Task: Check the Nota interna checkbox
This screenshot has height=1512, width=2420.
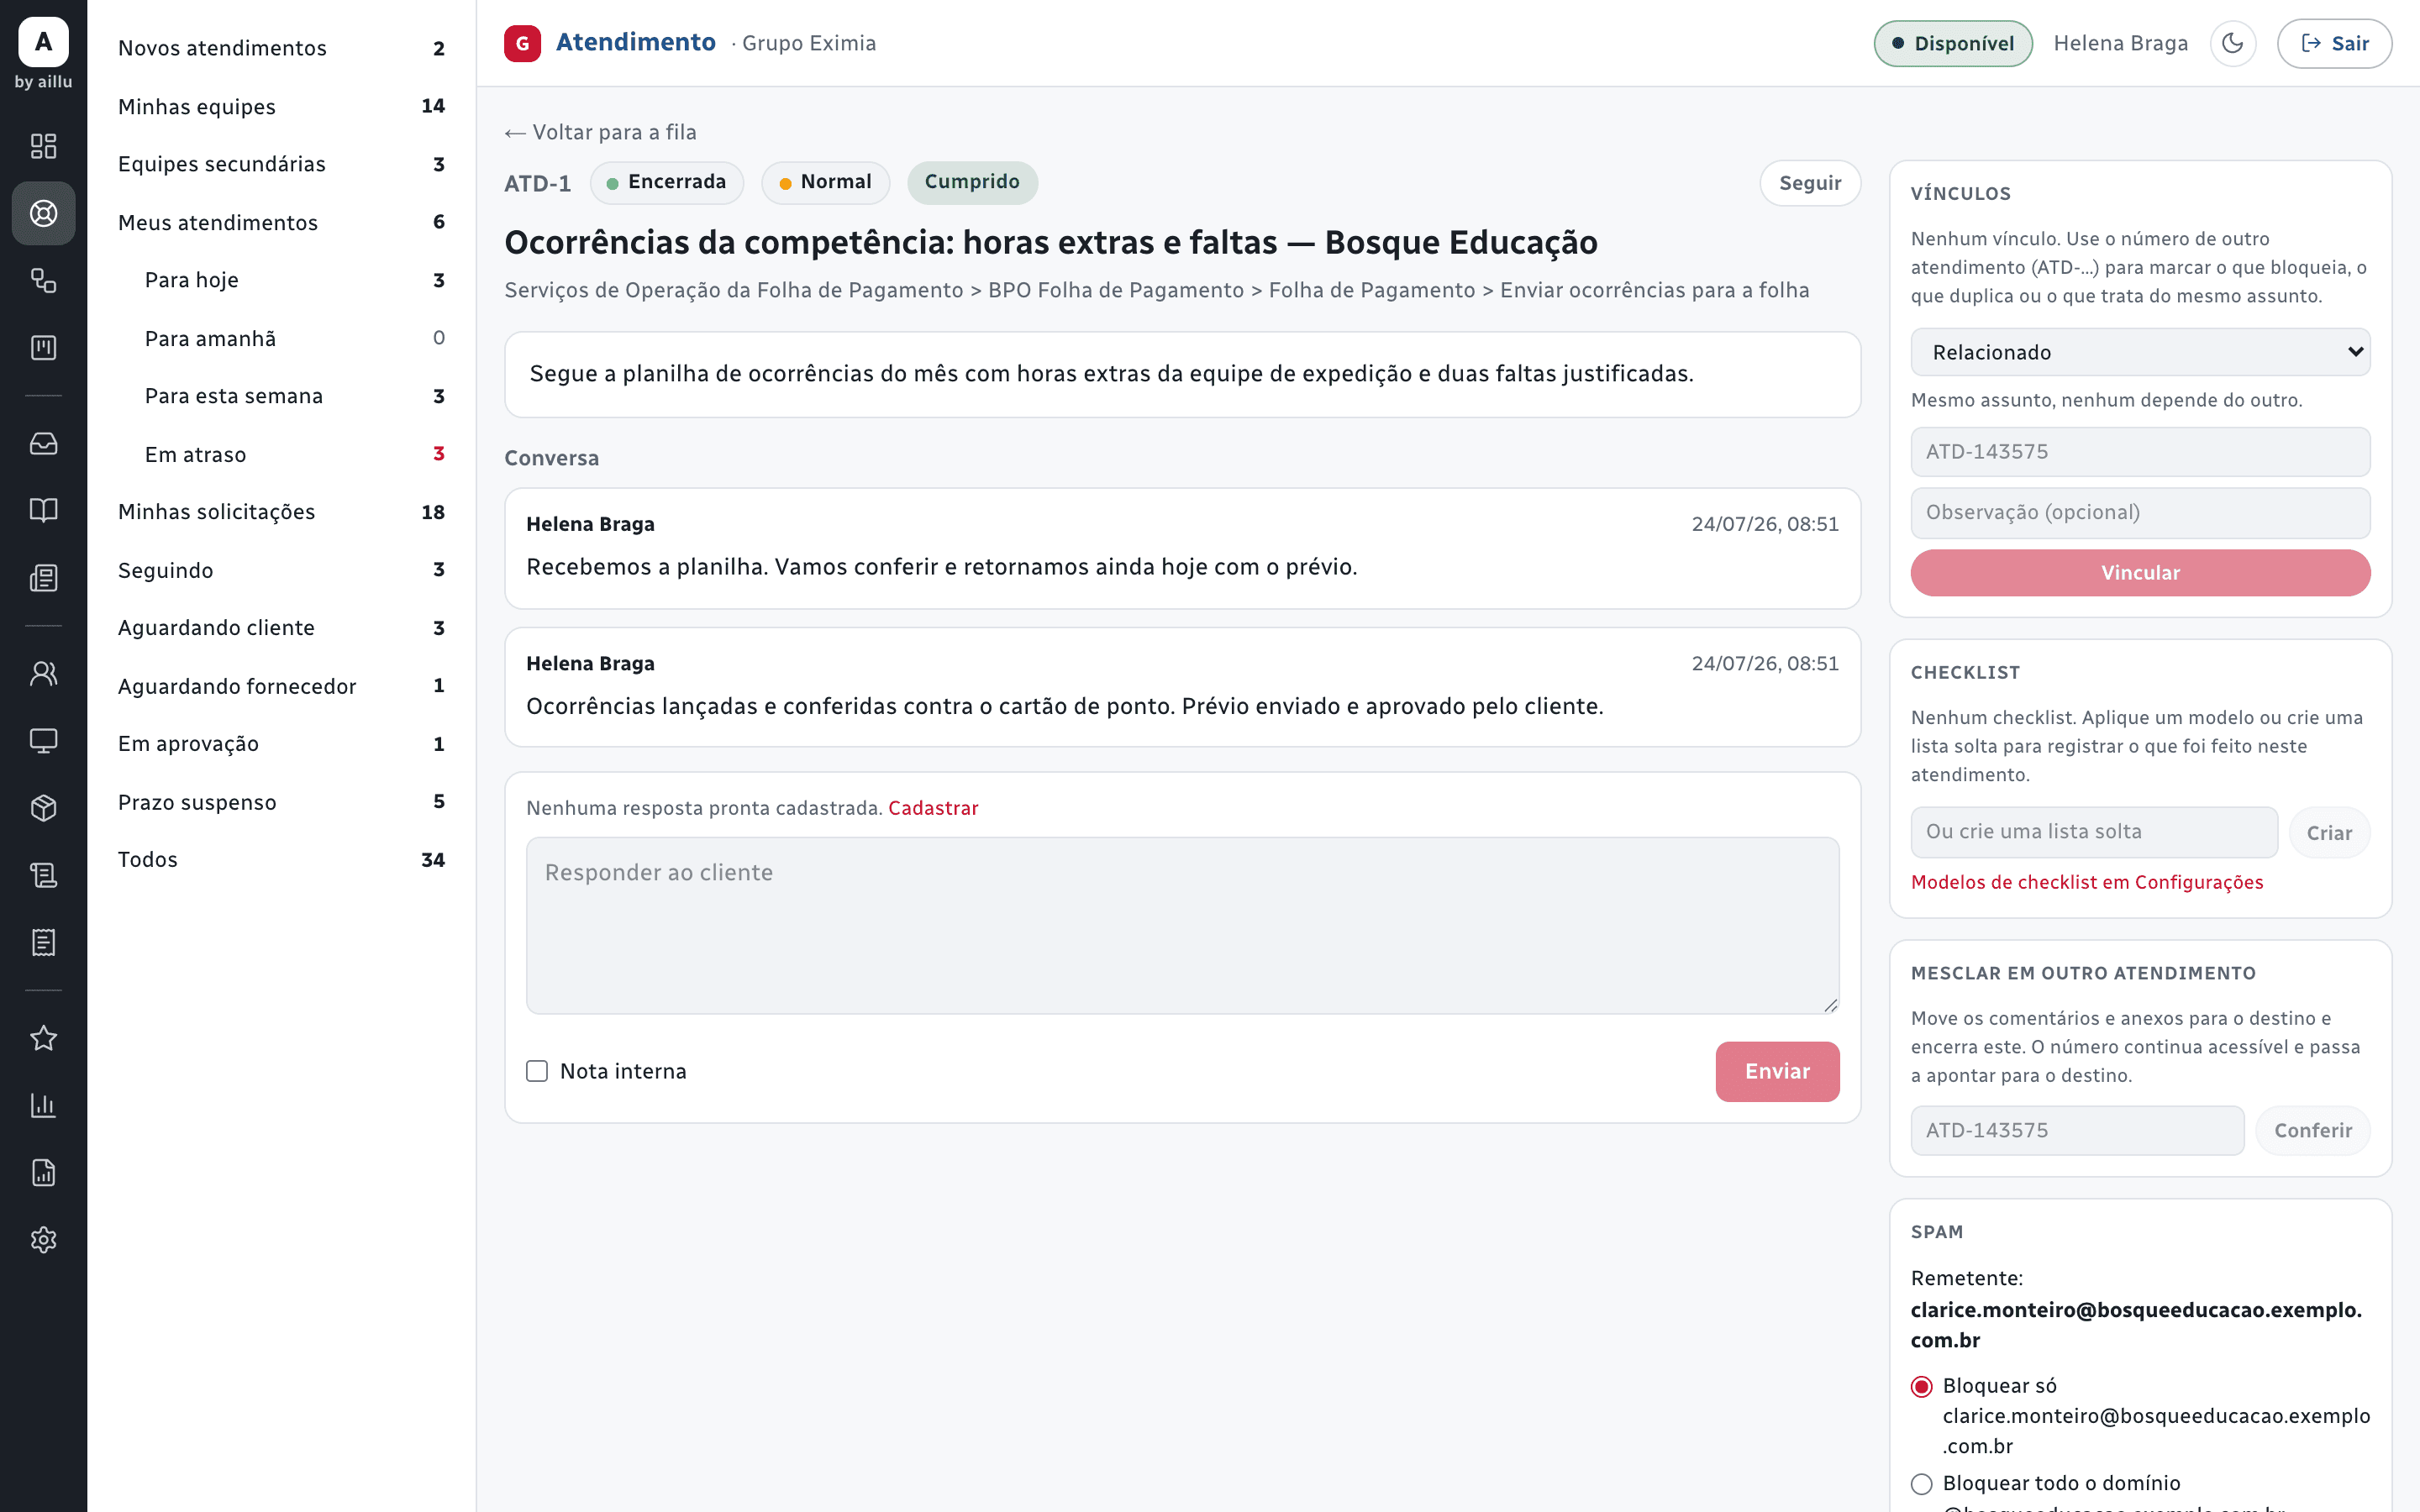Action: pos(537,1071)
